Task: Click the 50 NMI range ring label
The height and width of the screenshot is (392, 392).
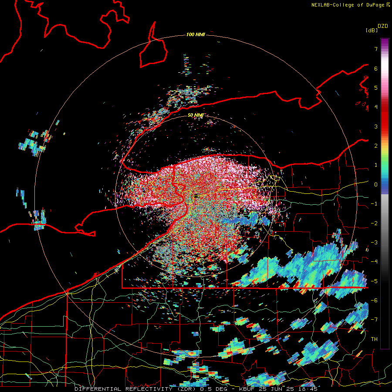Action: pyautogui.click(x=196, y=115)
